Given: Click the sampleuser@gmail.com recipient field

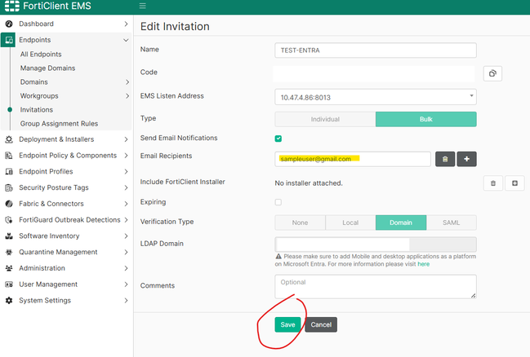Looking at the screenshot, I should (353, 159).
